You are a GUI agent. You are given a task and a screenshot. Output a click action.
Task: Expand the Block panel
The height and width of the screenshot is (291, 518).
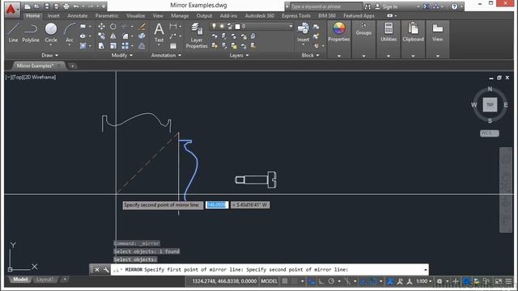(x=310, y=55)
